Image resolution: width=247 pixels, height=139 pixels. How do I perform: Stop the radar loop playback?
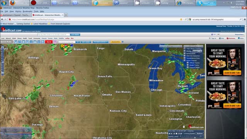(176, 134)
